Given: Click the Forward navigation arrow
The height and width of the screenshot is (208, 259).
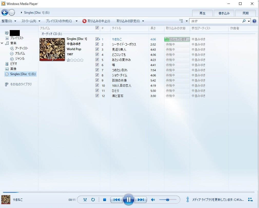Looking at the screenshot, I should (x=12, y=12).
